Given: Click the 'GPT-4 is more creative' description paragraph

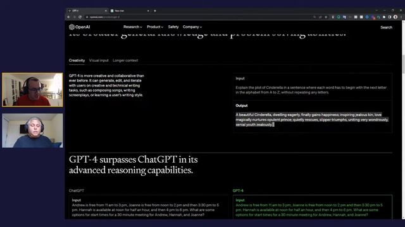Looking at the screenshot, I should (106, 86).
